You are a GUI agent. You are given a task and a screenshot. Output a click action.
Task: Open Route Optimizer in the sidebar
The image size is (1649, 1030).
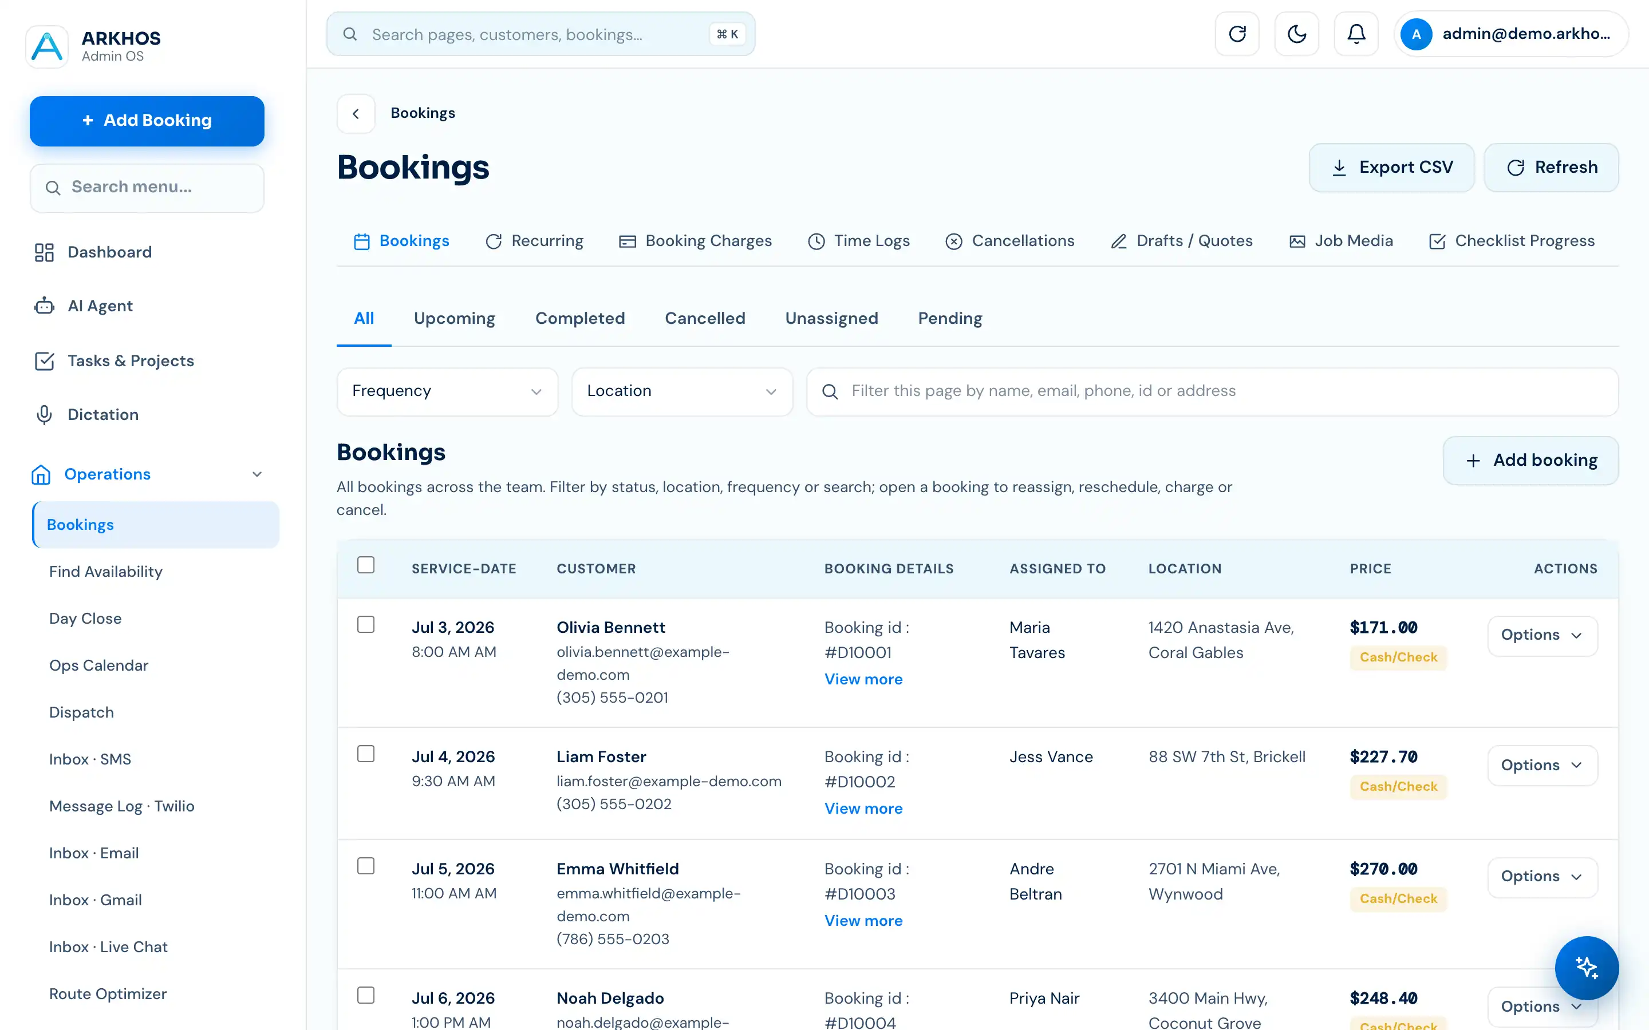coord(108,994)
